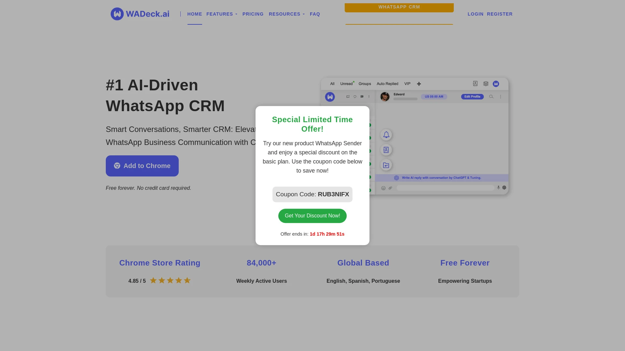The height and width of the screenshot is (351, 625).
Task: Click the PRICING navigation menu item
Action: pos(253,14)
